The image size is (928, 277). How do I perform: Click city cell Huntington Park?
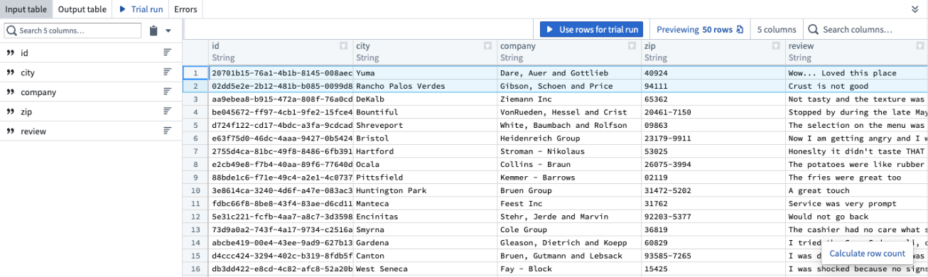click(x=424, y=191)
